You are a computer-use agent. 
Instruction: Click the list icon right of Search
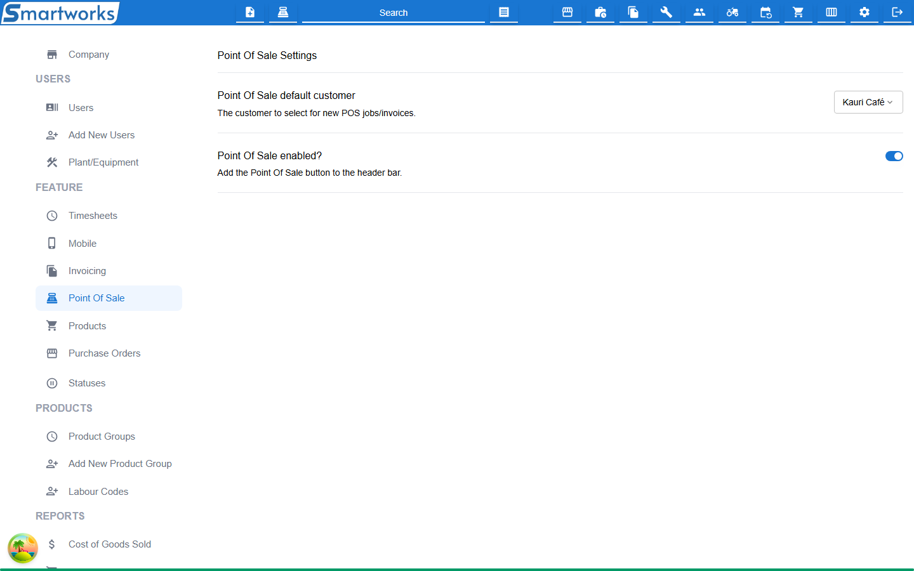click(x=504, y=12)
